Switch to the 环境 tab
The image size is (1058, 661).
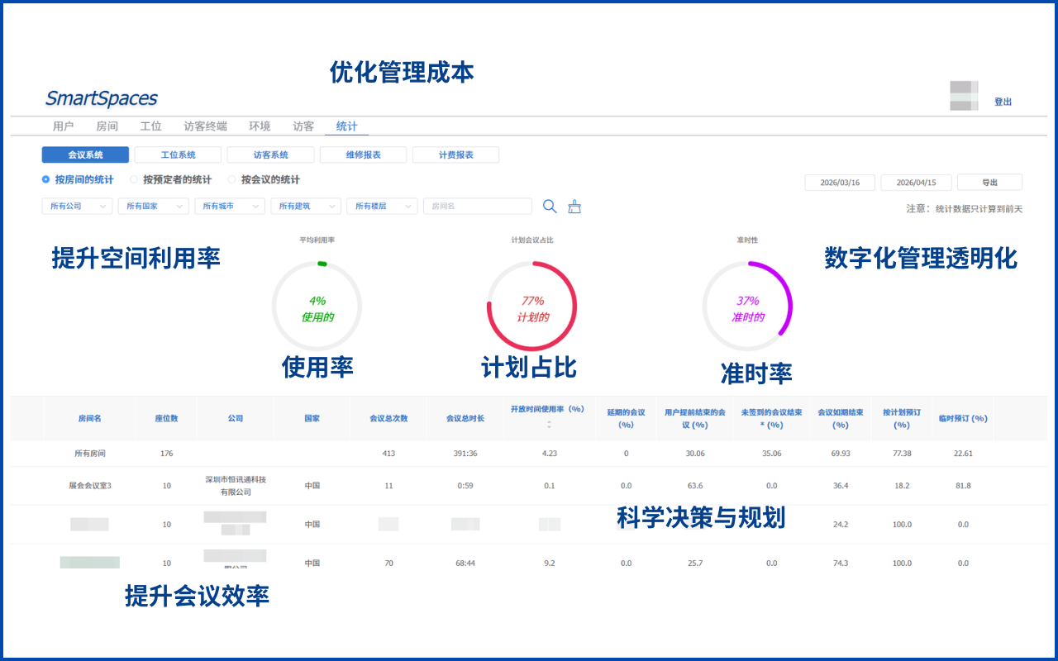pos(260,126)
